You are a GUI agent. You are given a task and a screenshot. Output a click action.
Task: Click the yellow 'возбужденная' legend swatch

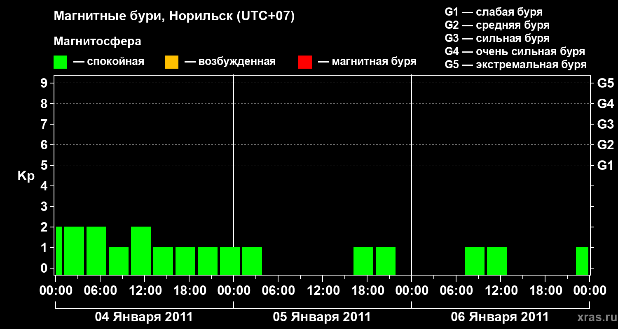coord(171,62)
